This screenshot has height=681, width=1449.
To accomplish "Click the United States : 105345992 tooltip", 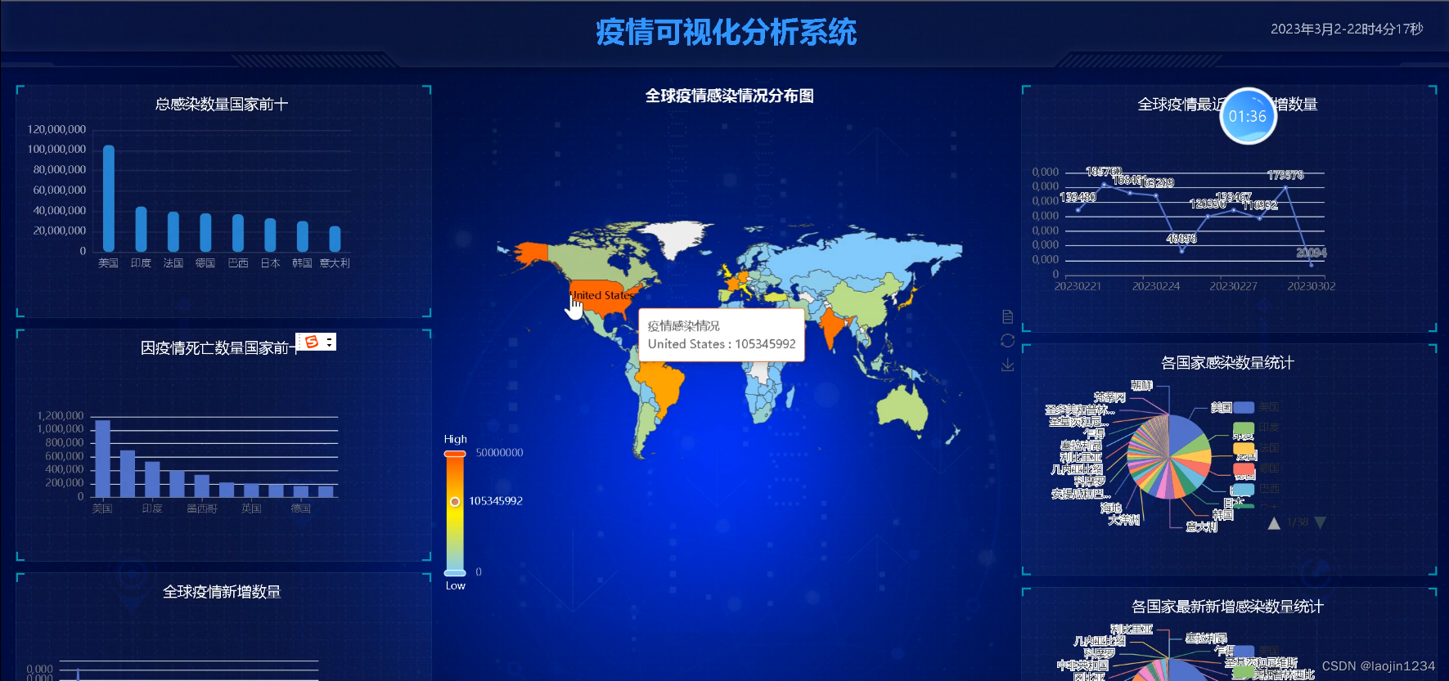I will coord(722,334).
